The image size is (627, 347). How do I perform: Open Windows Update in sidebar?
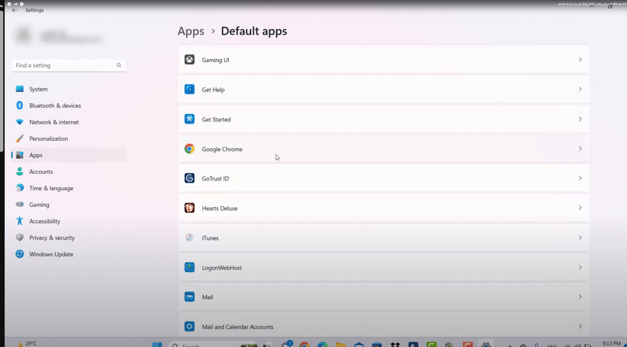[69, 254]
